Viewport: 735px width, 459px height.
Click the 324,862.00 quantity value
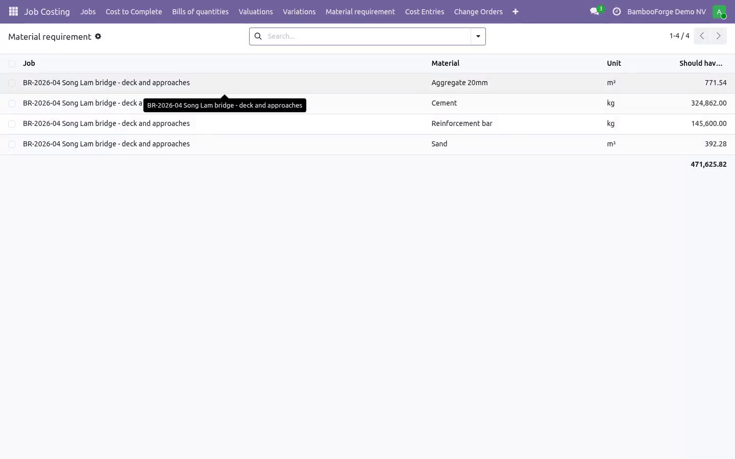tap(709, 103)
